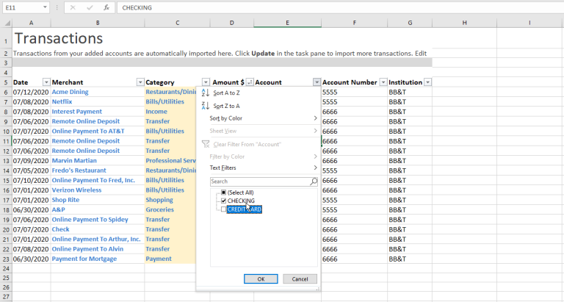Click the search magnifier icon in filter box
Viewport: 564px width, 302px height.
[314, 181]
